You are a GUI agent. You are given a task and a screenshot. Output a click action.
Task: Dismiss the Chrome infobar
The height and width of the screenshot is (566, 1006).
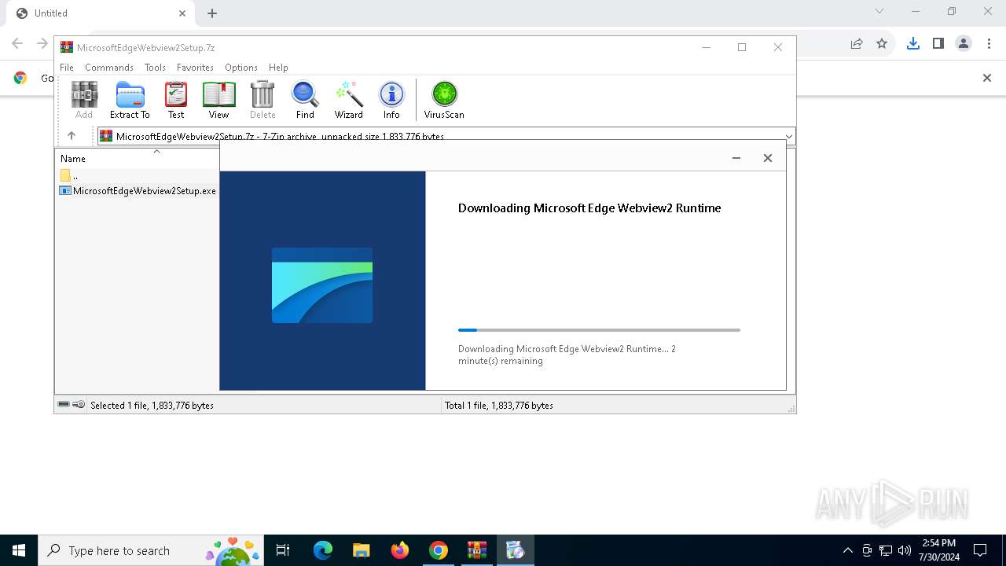click(x=987, y=78)
